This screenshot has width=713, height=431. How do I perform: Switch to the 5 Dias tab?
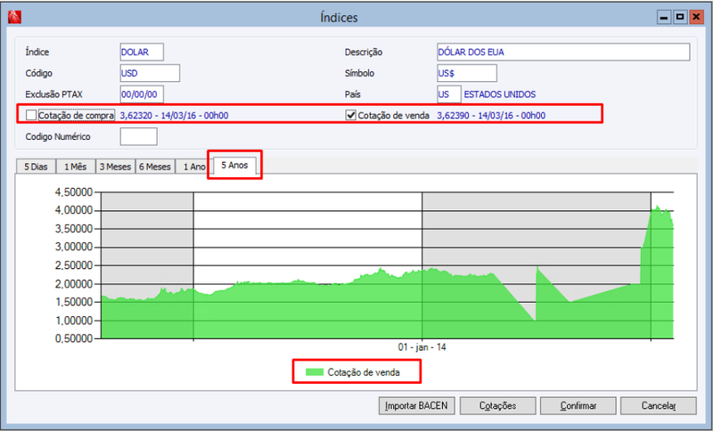[x=36, y=167]
